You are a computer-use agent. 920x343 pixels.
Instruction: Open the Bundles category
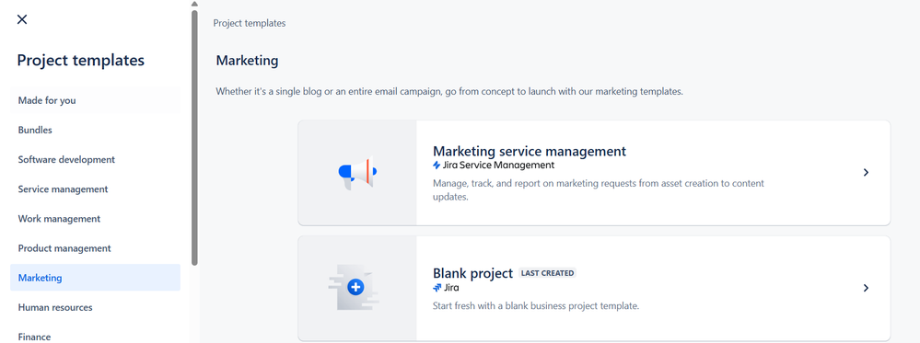95,131
